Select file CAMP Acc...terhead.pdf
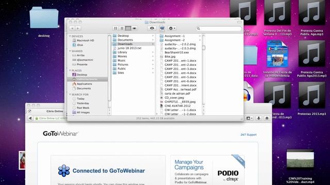Viewport: 330px width, 185px height. pyautogui.click(x=180, y=89)
